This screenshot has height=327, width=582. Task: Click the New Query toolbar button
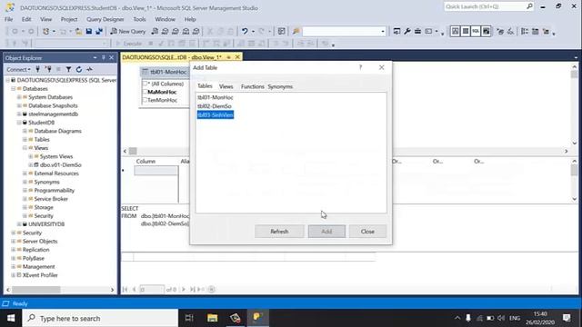click(128, 32)
